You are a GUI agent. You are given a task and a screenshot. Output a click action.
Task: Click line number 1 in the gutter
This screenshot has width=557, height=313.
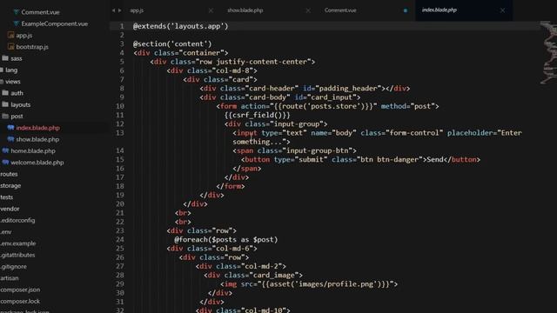tap(122, 26)
